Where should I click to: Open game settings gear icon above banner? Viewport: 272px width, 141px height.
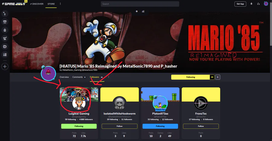137,11
